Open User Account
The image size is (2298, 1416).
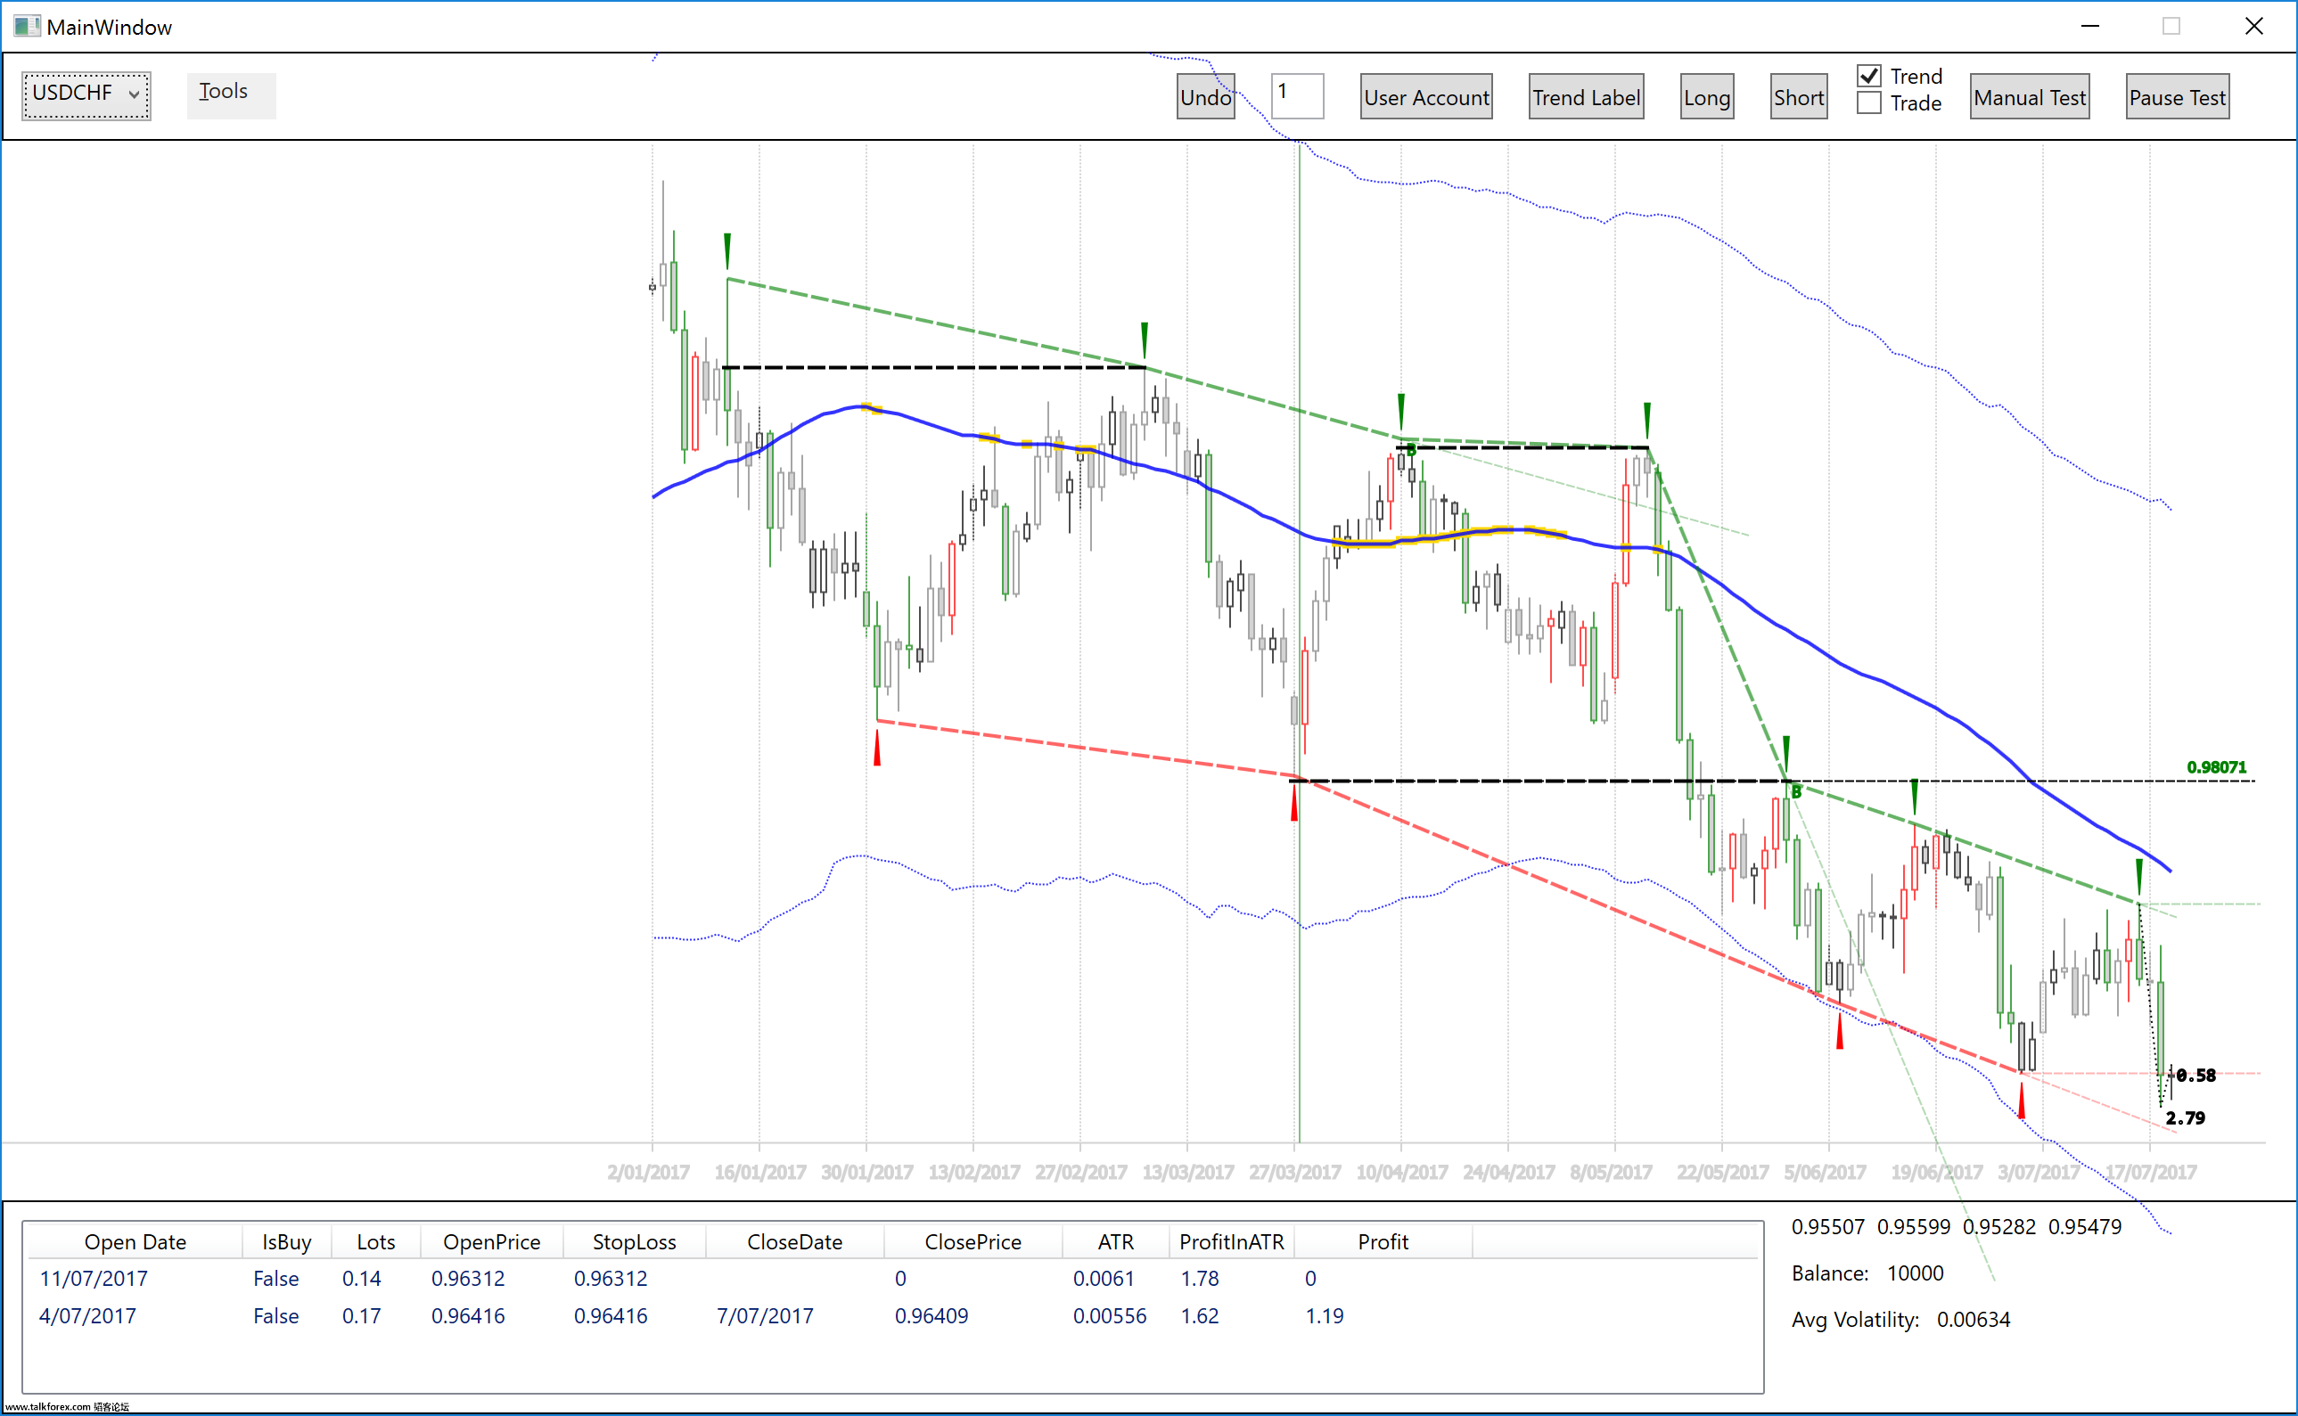tap(1426, 97)
